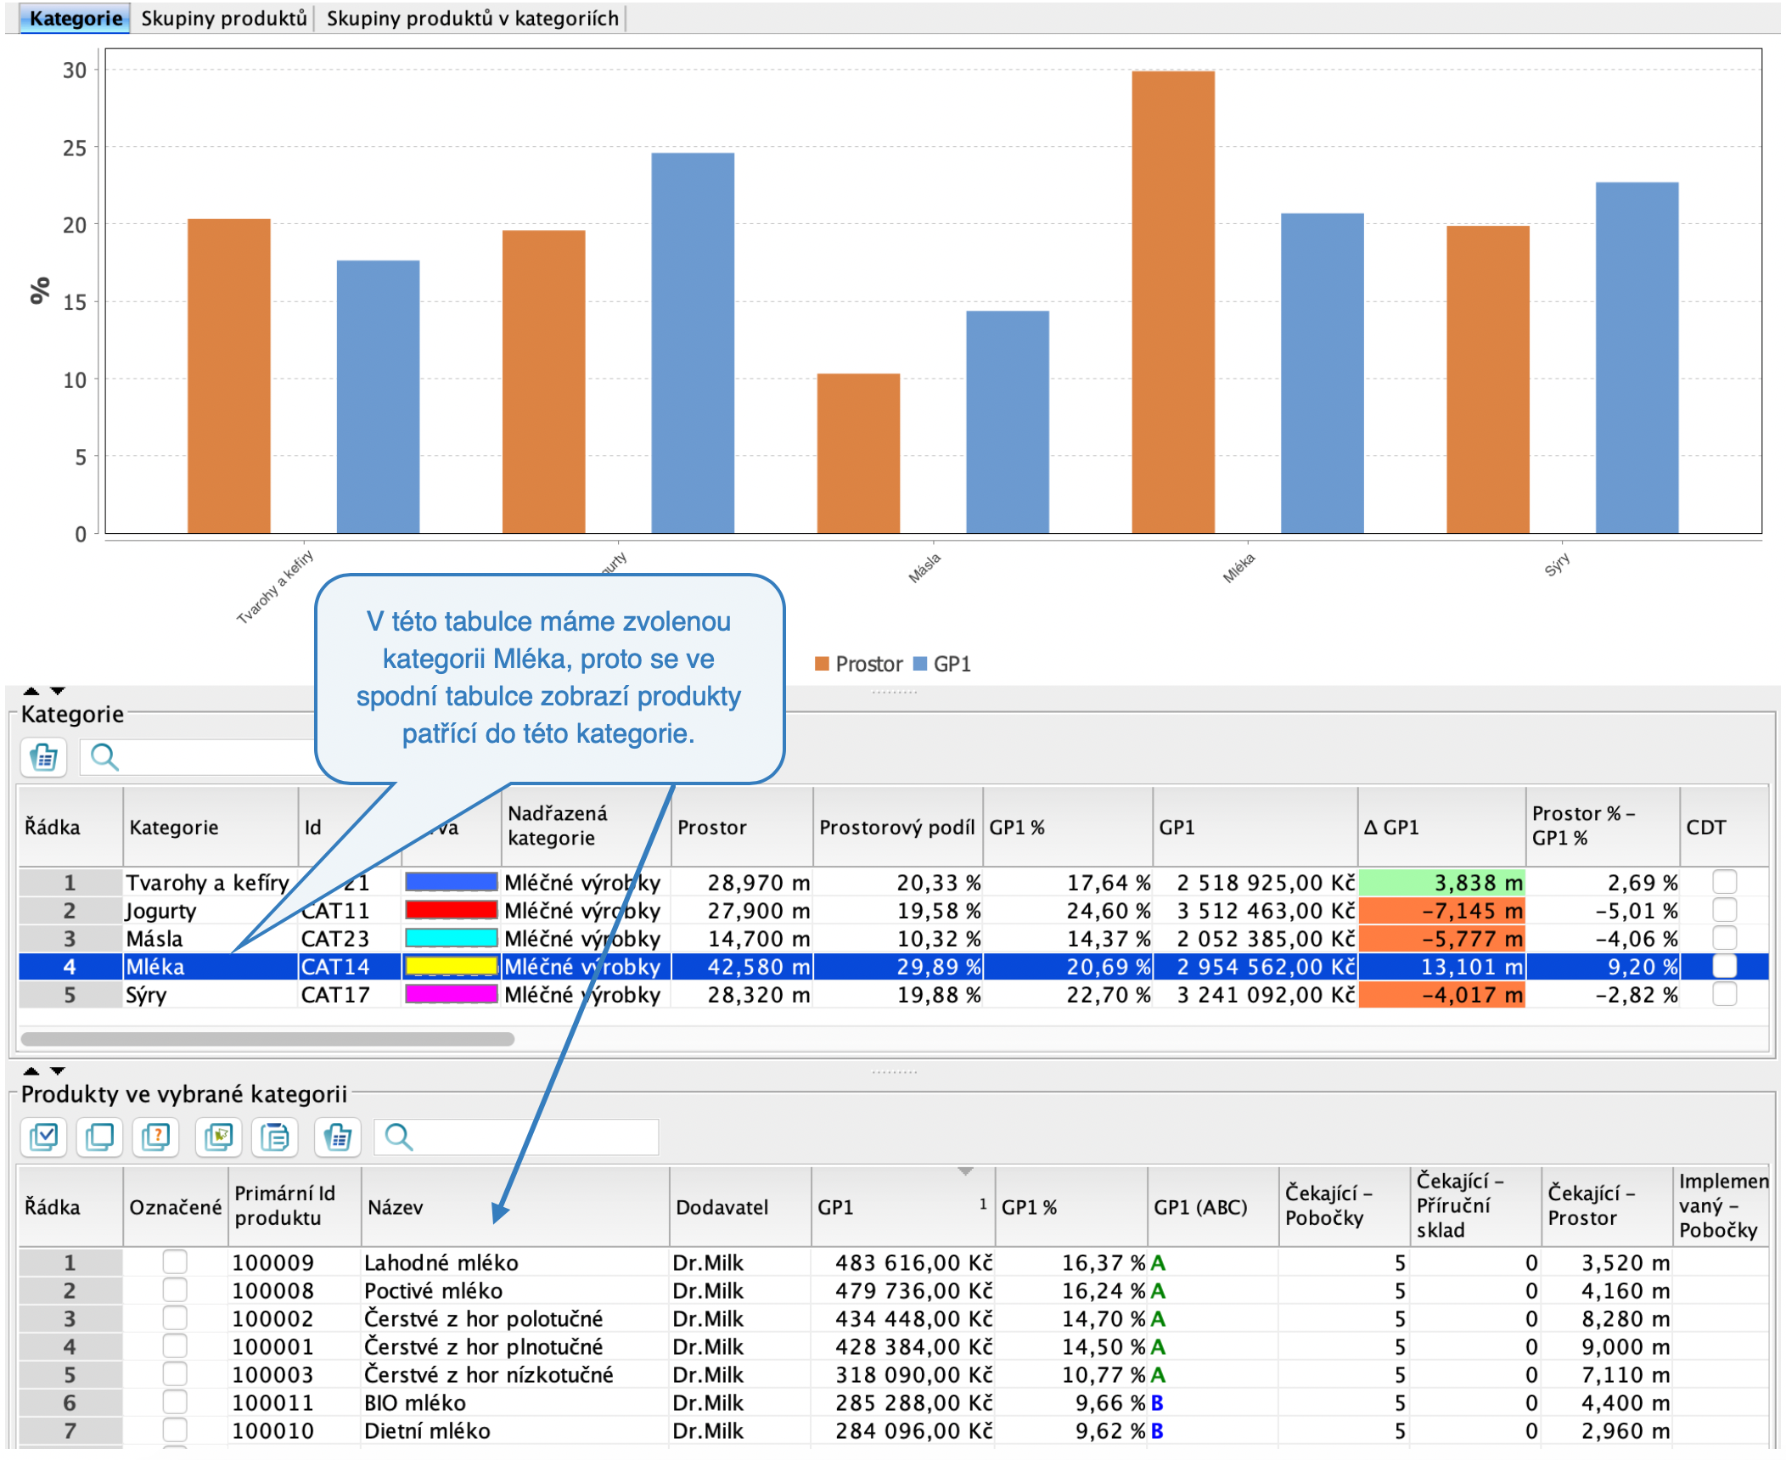The image size is (1786, 1460).
Task: Tick the CDT checkbox for Tvarohy a kefíry
Action: pos(1724,882)
